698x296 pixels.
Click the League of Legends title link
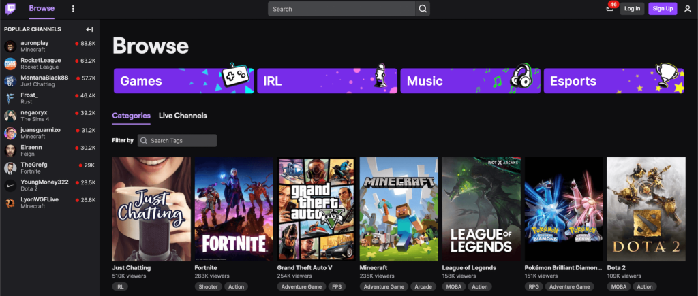469,268
